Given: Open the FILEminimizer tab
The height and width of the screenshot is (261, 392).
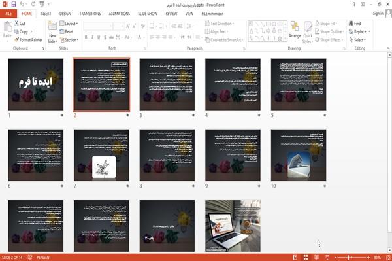Looking at the screenshot, I should pos(212,14).
